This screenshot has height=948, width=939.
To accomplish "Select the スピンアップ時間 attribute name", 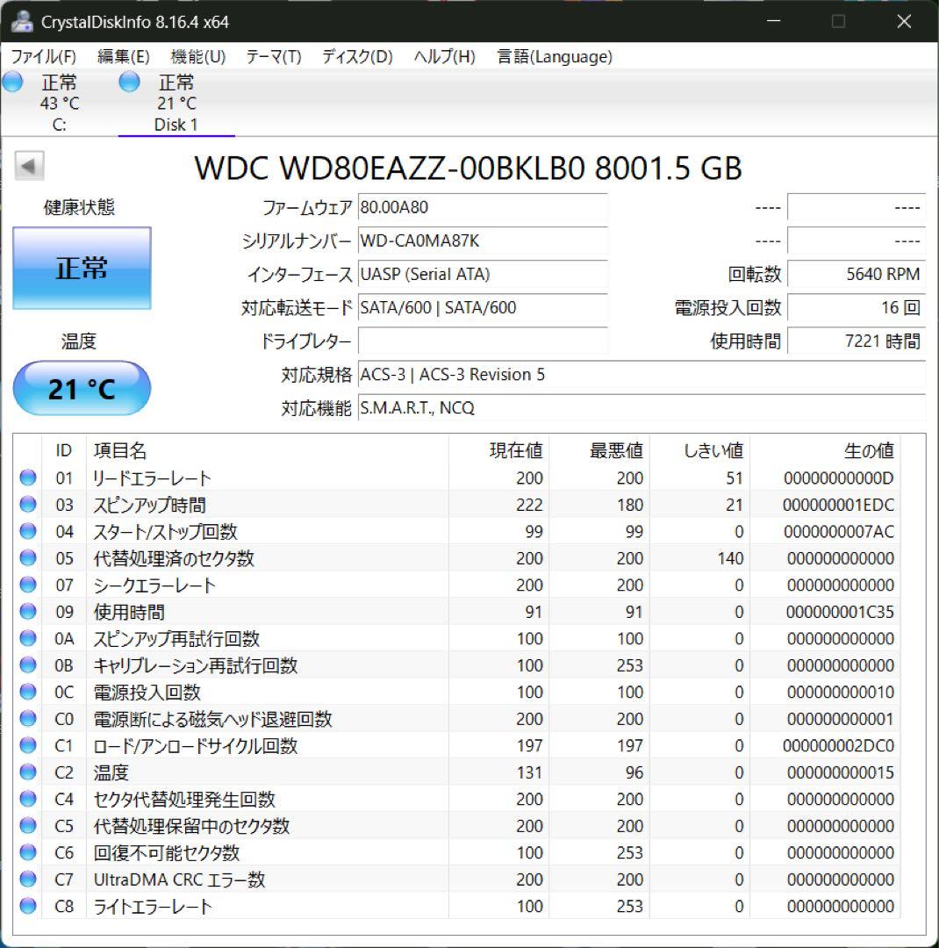I will point(149,505).
